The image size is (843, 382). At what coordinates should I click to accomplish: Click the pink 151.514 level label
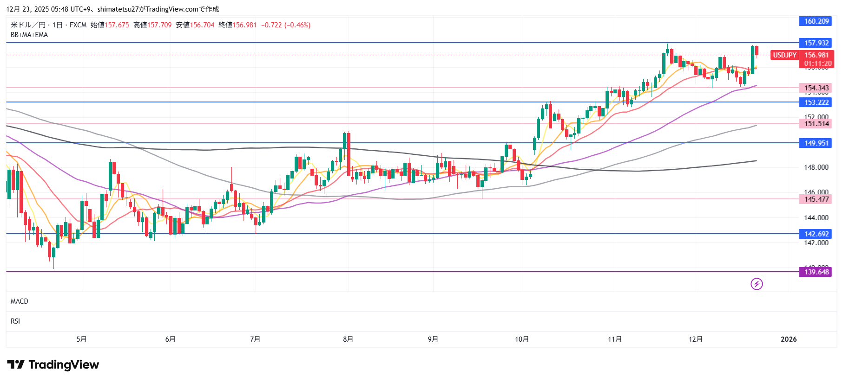[x=817, y=124]
